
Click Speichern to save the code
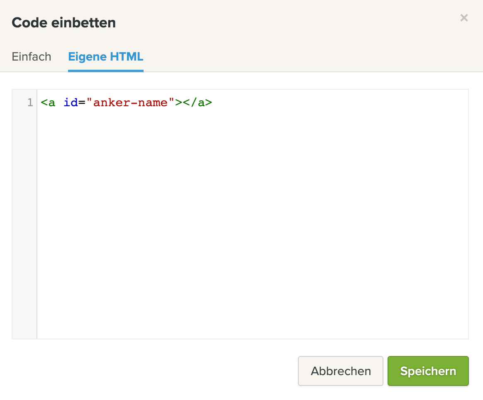pyautogui.click(x=428, y=371)
